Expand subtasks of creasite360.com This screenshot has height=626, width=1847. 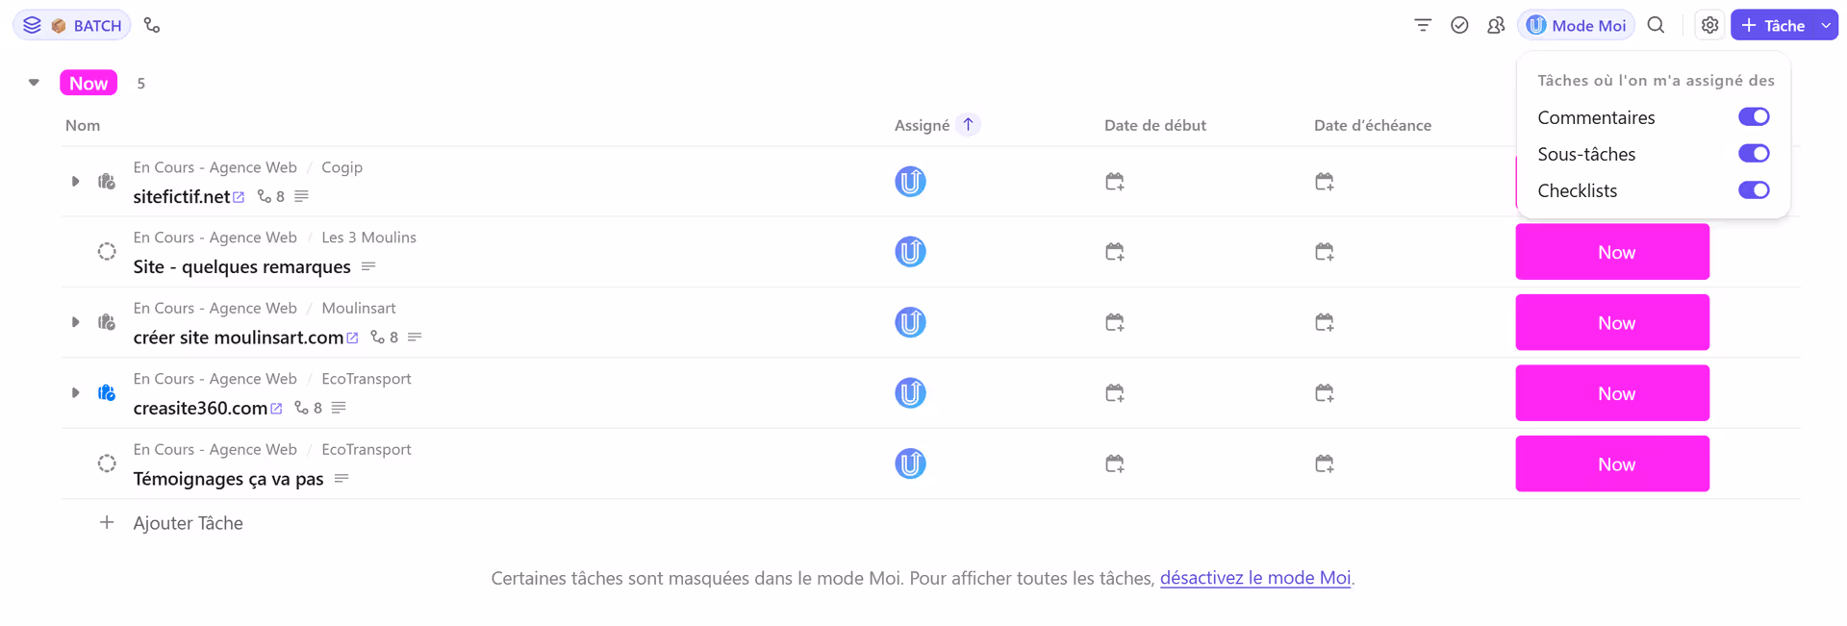[x=75, y=392]
